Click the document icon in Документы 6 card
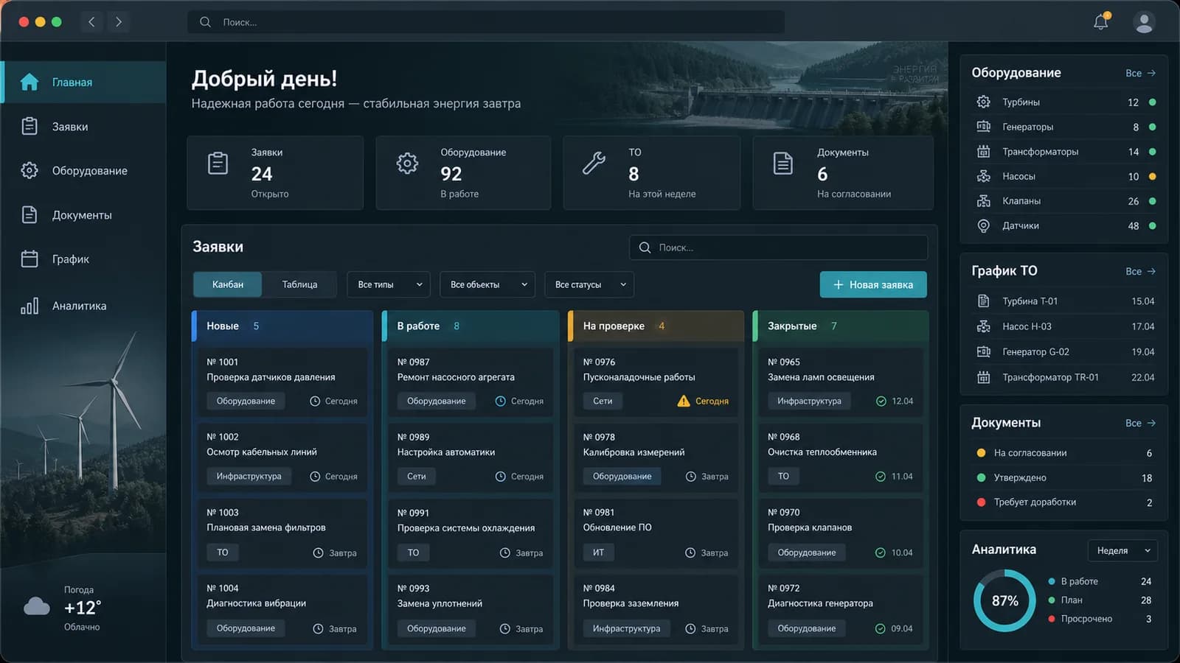The image size is (1180, 663). [783, 163]
